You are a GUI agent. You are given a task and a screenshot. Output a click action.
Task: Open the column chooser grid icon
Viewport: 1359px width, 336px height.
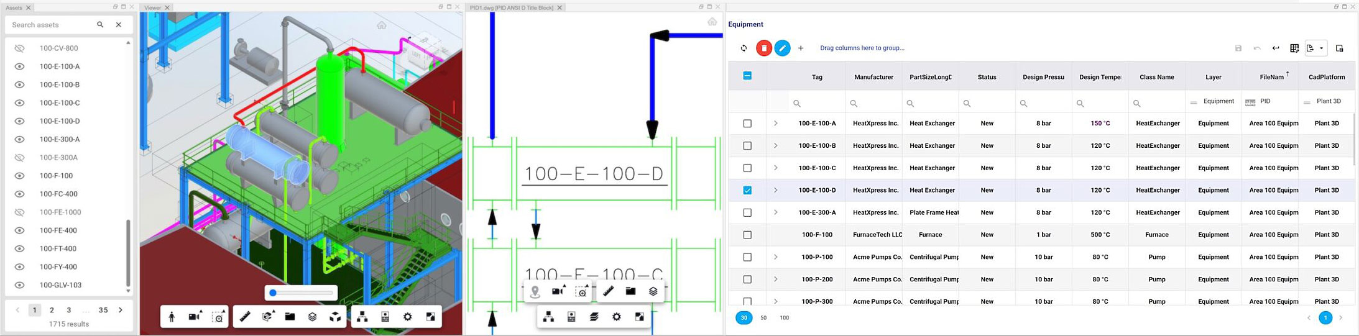coord(1294,48)
